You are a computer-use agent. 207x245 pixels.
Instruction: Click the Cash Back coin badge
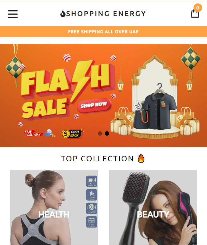[72, 134]
